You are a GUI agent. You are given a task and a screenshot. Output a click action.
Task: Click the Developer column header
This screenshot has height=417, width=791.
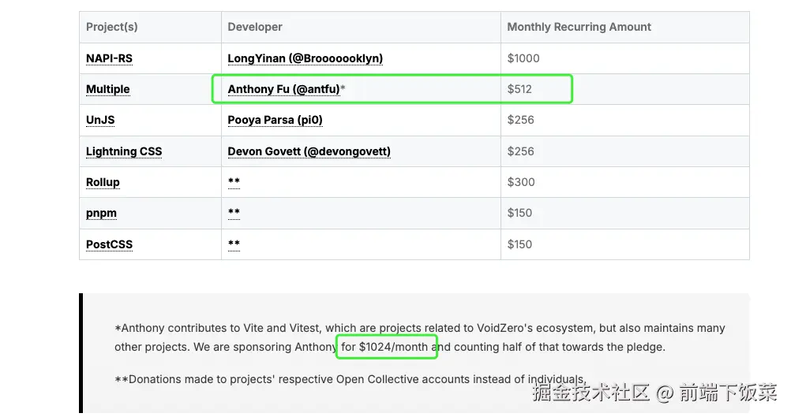tap(255, 27)
